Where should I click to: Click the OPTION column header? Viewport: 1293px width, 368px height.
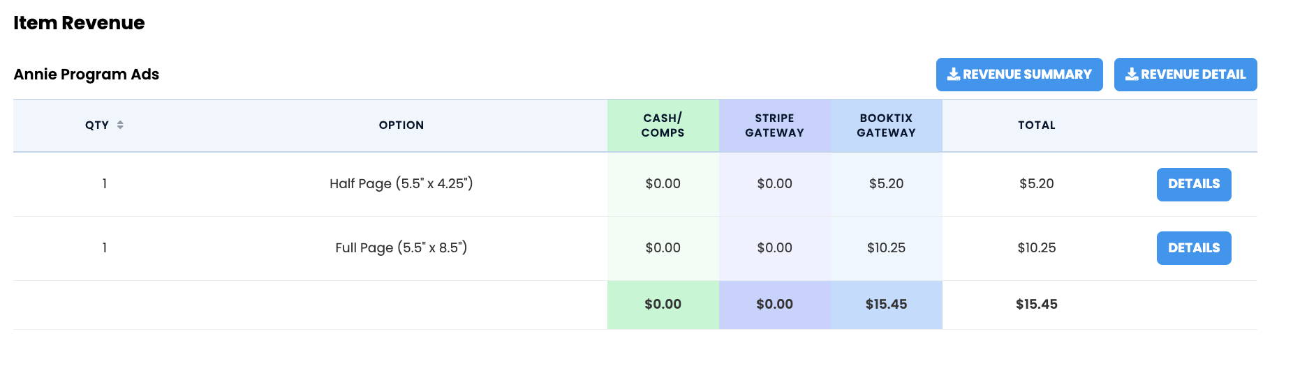(401, 125)
